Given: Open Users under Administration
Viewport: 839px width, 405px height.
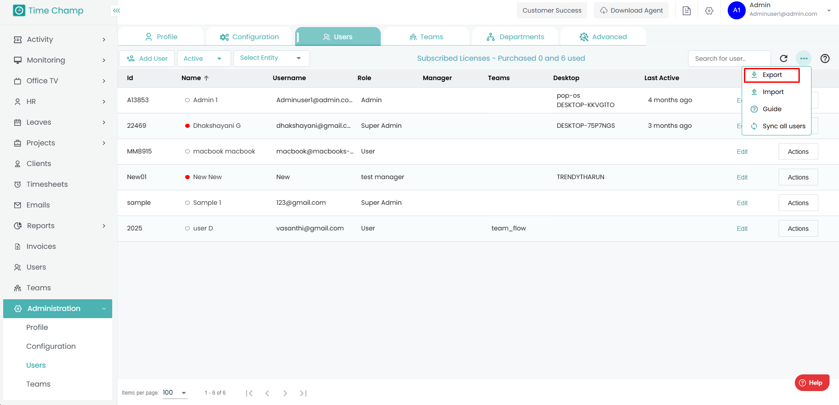Looking at the screenshot, I should point(36,365).
